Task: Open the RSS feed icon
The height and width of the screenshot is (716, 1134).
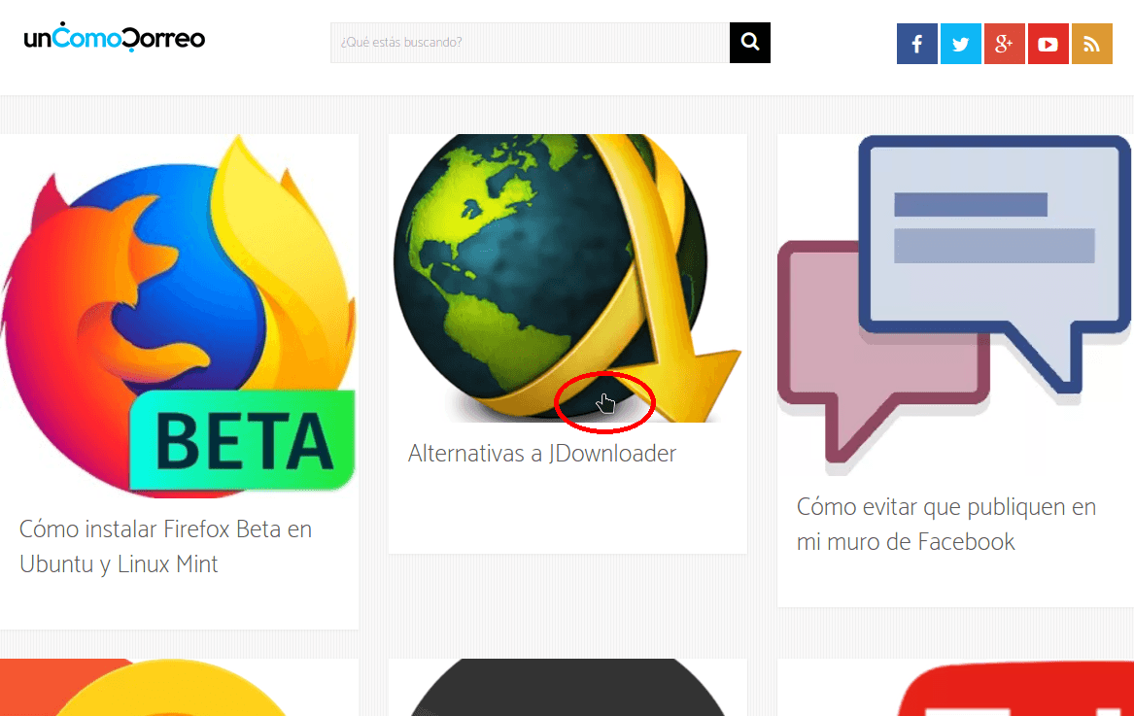Action: 1092,44
